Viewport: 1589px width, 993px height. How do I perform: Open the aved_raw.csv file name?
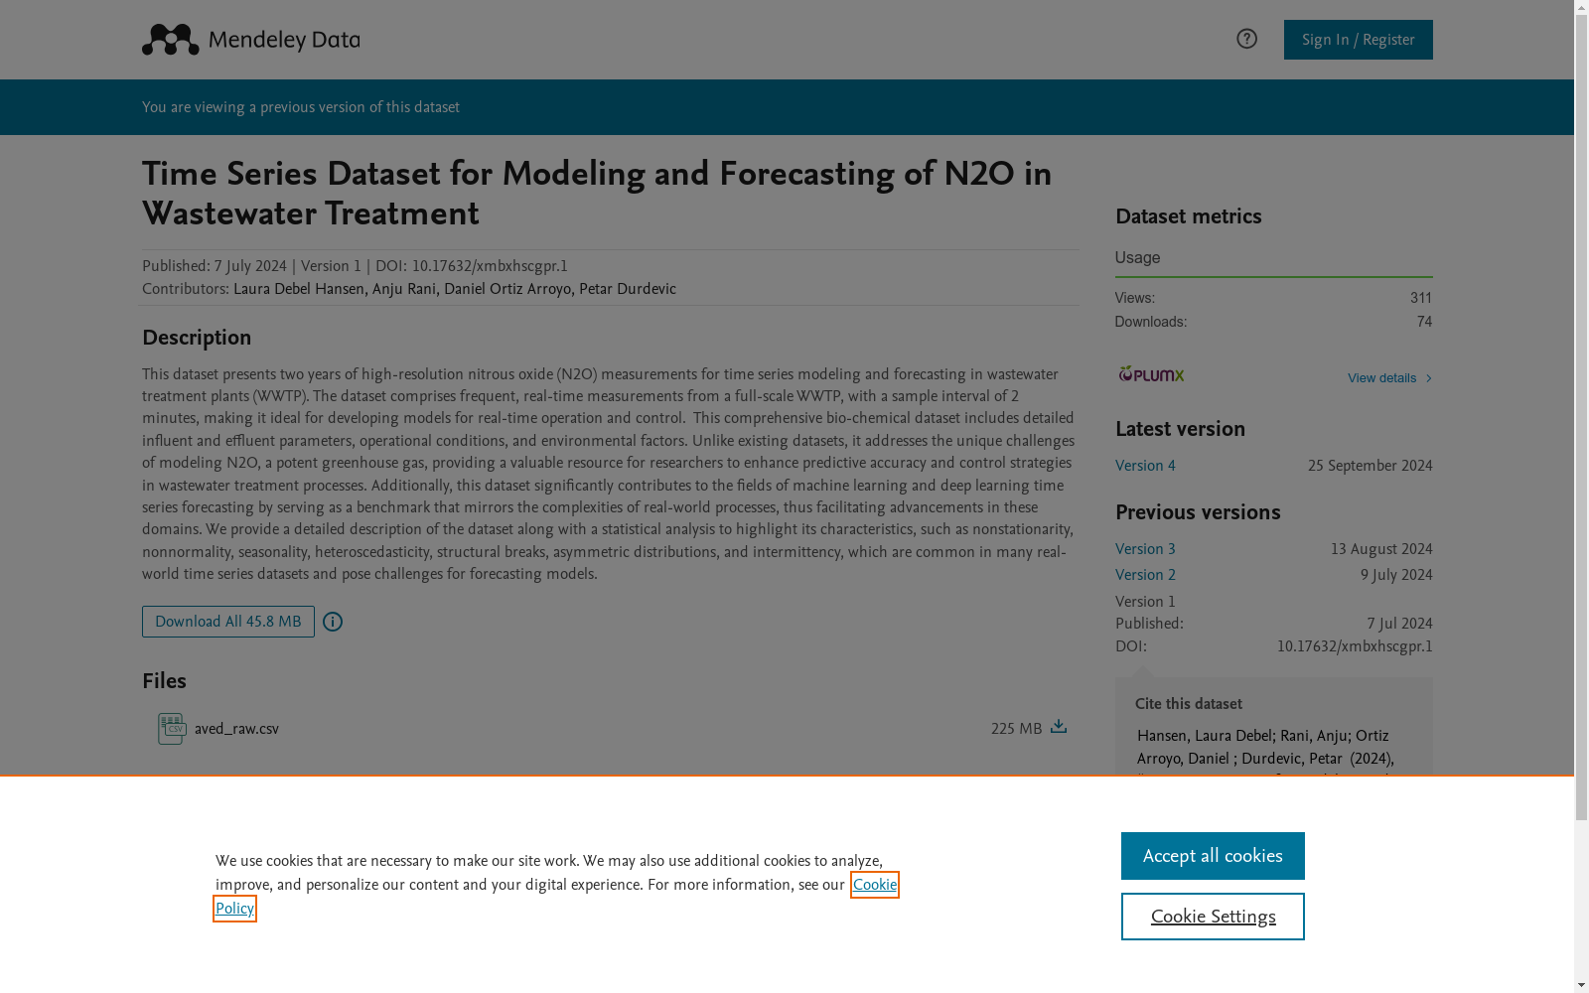coord(236,729)
